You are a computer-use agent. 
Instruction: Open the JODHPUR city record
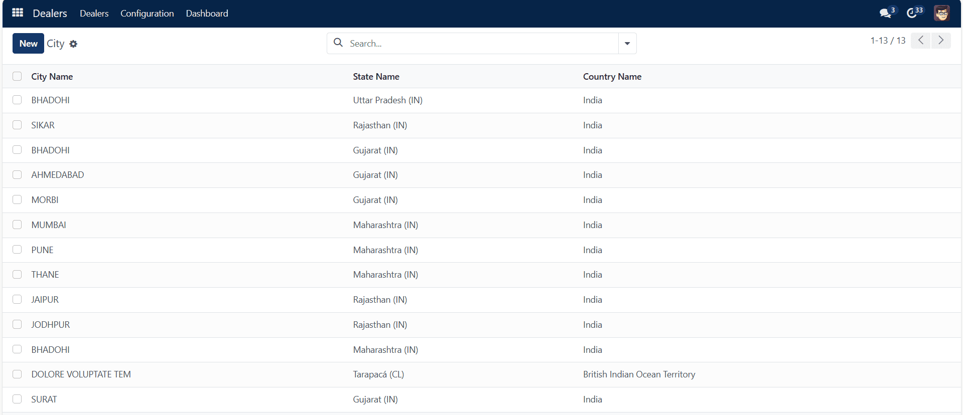point(51,325)
